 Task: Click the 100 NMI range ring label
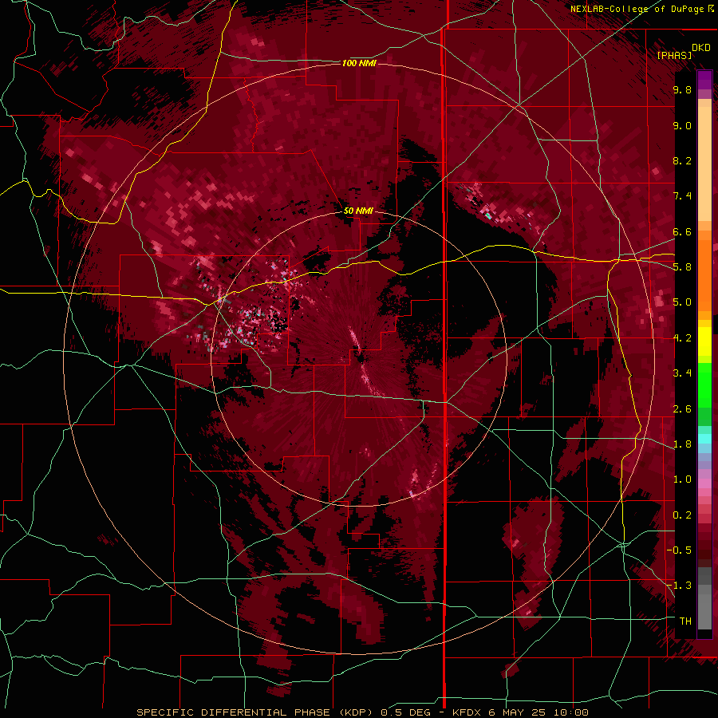click(x=359, y=63)
